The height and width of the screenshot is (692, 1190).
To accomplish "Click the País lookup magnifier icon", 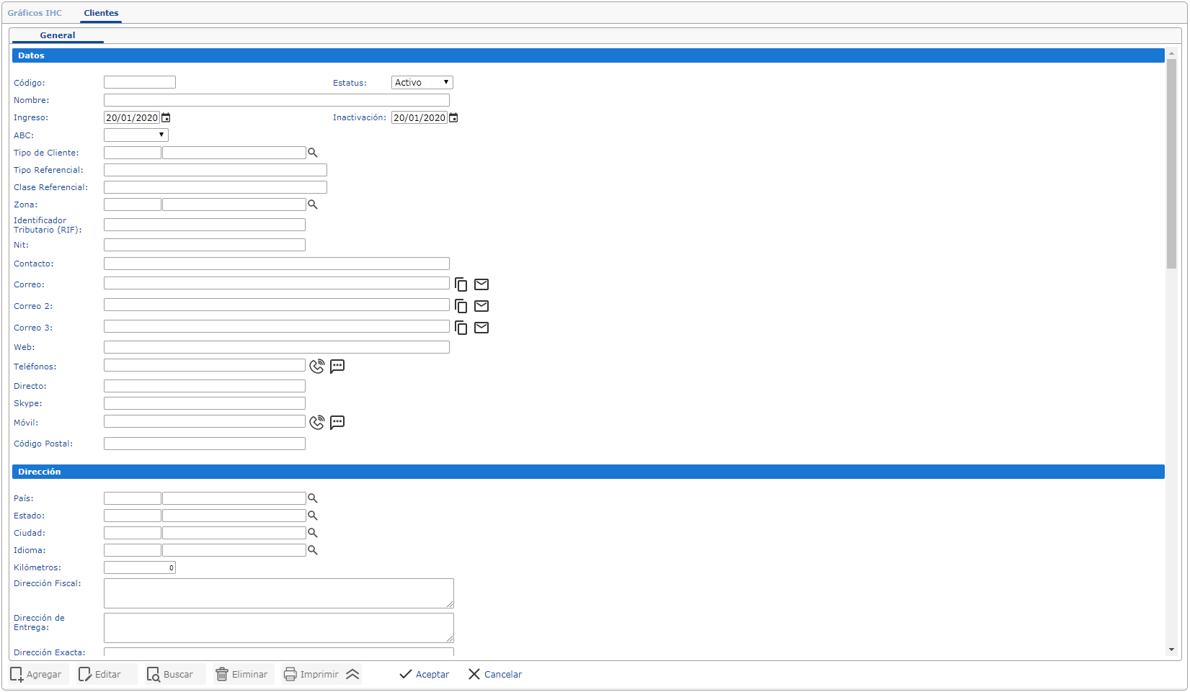I will (313, 498).
